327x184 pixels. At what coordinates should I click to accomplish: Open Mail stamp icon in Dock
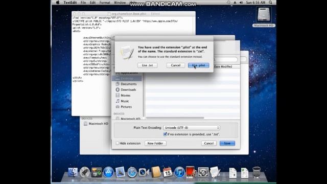pos(121,172)
